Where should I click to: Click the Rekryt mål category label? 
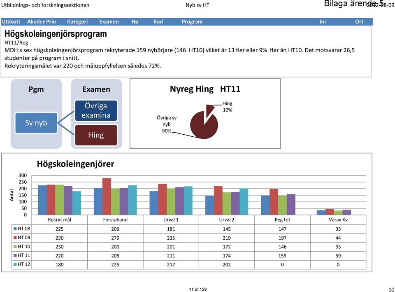[x=59, y=220]
